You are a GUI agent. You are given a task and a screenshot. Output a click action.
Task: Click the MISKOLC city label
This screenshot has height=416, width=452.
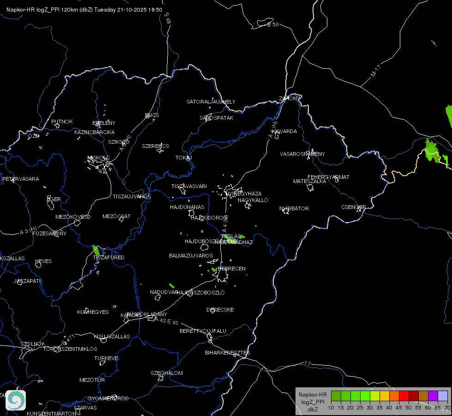tap(99, 158)
